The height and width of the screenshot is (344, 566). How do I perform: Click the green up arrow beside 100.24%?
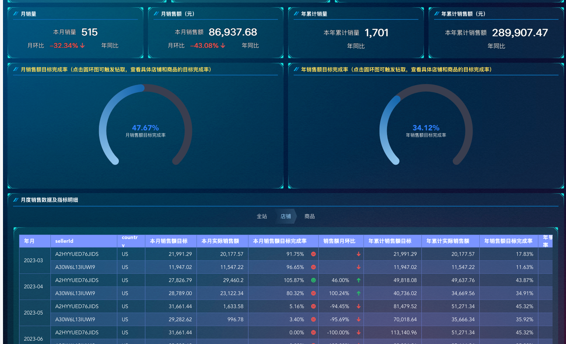point(359,293)
